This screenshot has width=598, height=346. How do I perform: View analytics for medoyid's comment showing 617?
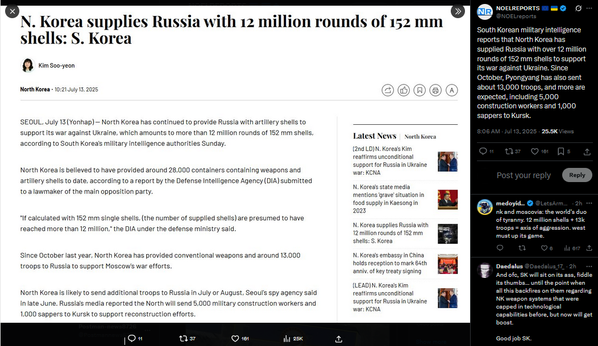point(567,248)
